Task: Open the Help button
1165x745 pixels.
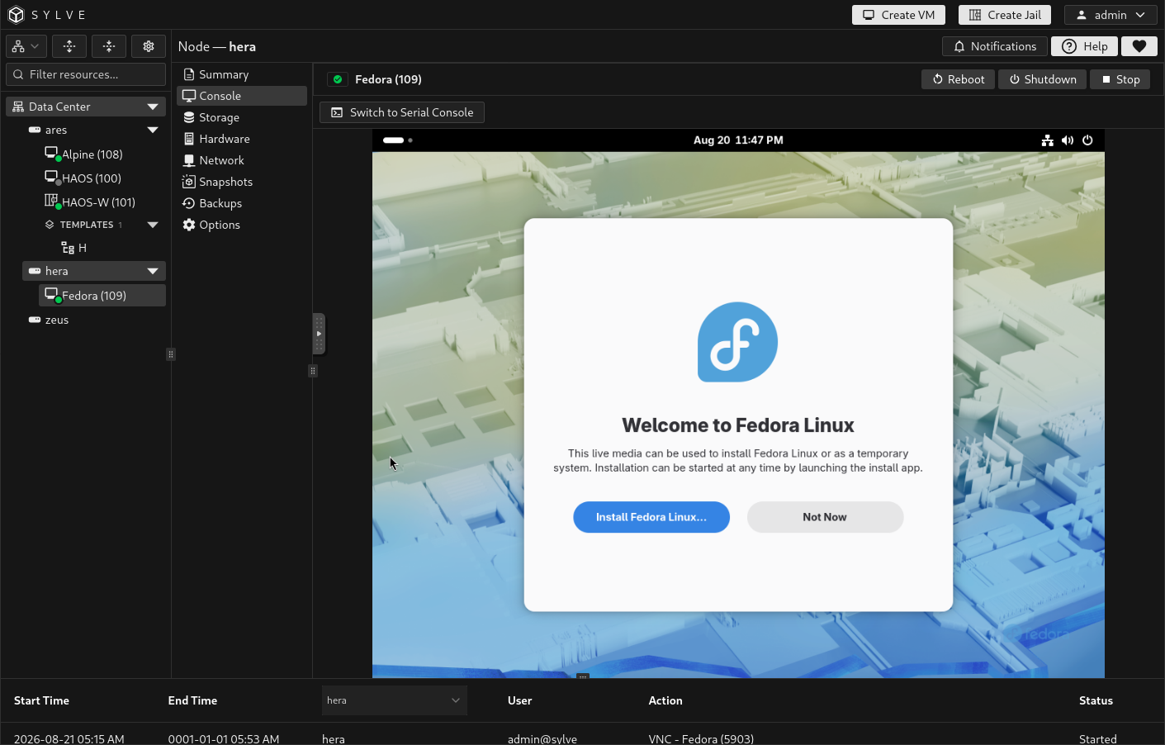Action: 1085,46
